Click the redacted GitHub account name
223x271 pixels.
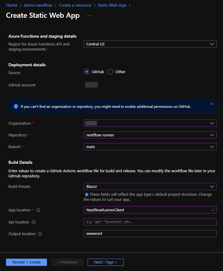pos(91,85)
